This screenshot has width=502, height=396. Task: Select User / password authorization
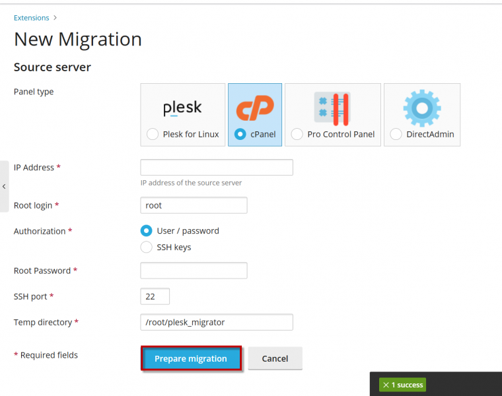[147, 231]
